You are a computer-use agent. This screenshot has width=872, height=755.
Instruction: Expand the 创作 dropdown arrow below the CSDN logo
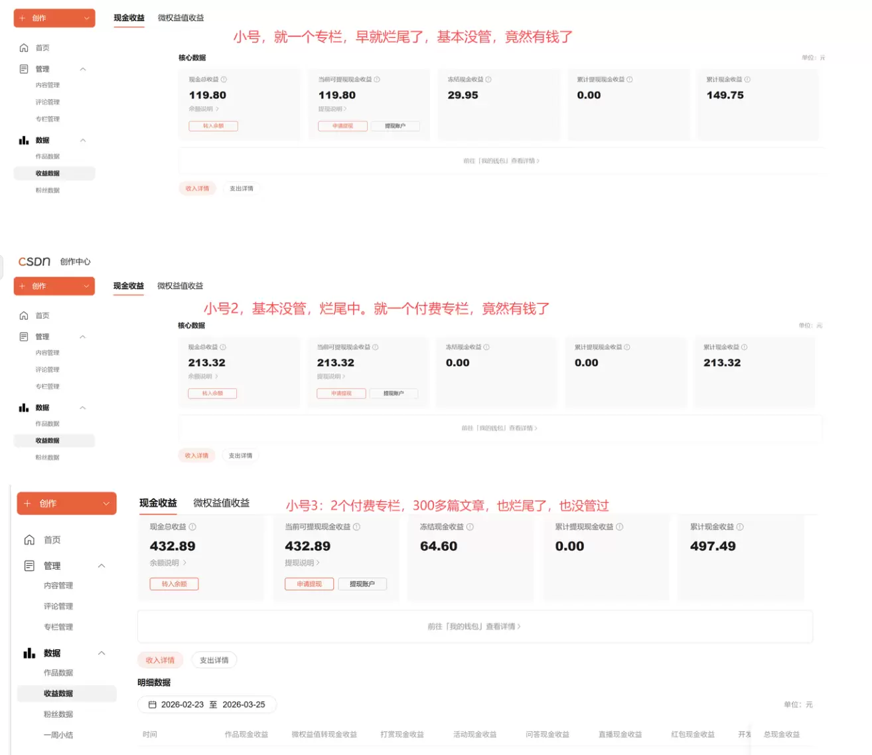click(x=86, y=286)
